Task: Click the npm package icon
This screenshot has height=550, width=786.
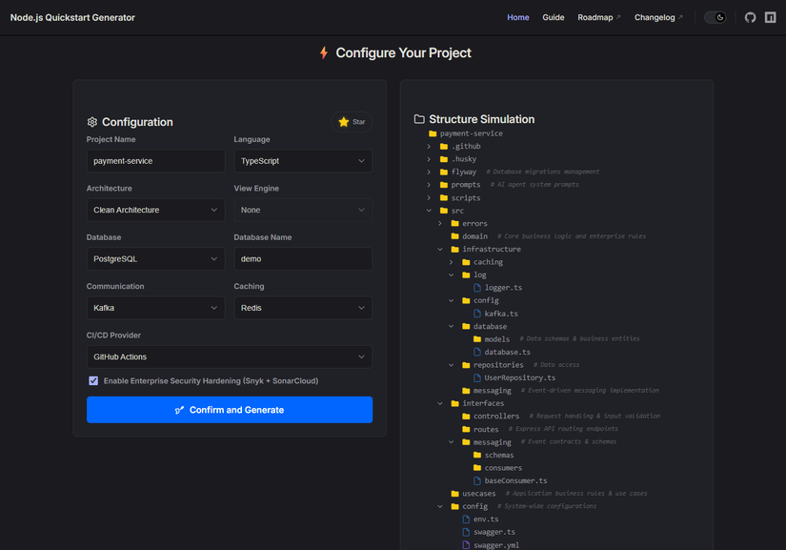Action: (x=770, y=17)
